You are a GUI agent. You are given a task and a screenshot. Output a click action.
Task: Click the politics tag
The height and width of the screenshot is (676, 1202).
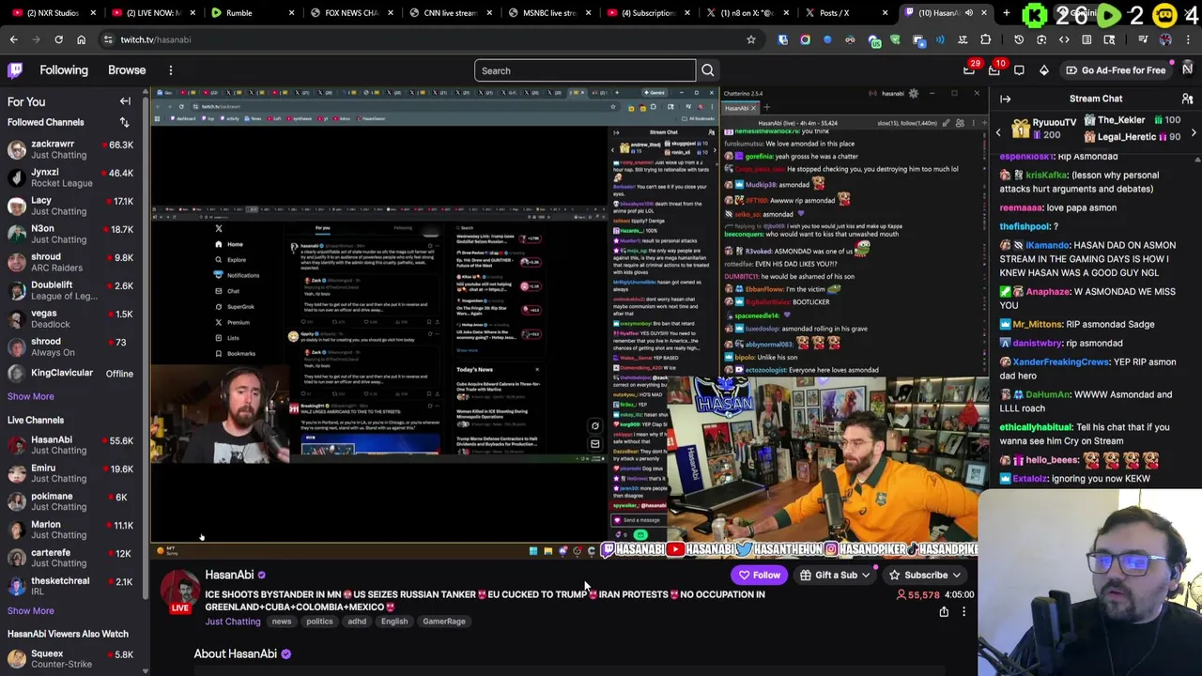coord(319,622)
